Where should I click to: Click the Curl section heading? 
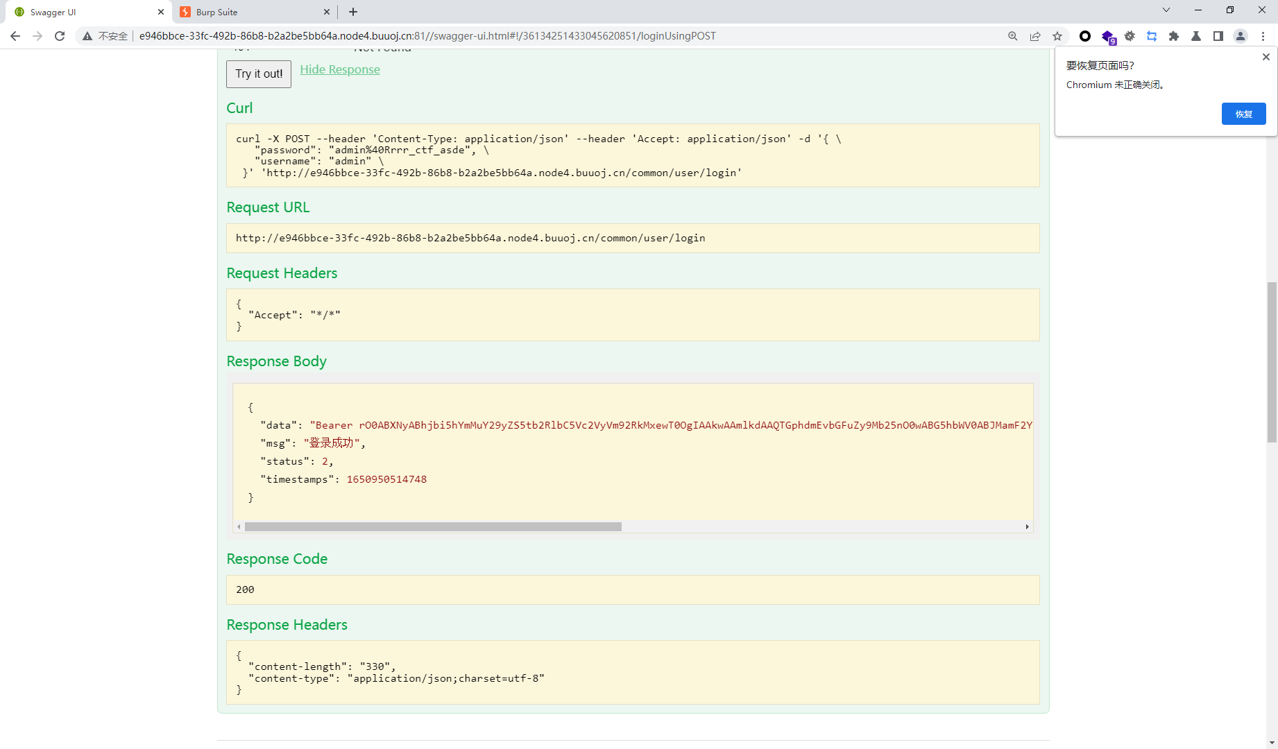239,108
